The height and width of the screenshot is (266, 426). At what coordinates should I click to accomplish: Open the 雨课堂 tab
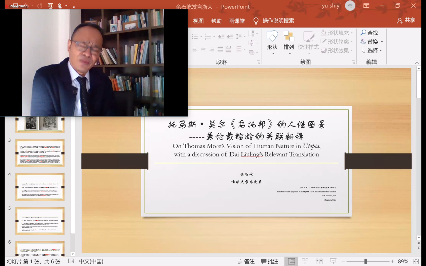point(237,21)
